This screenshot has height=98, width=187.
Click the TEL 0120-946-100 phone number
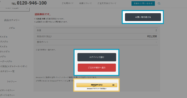coord(29,3)
